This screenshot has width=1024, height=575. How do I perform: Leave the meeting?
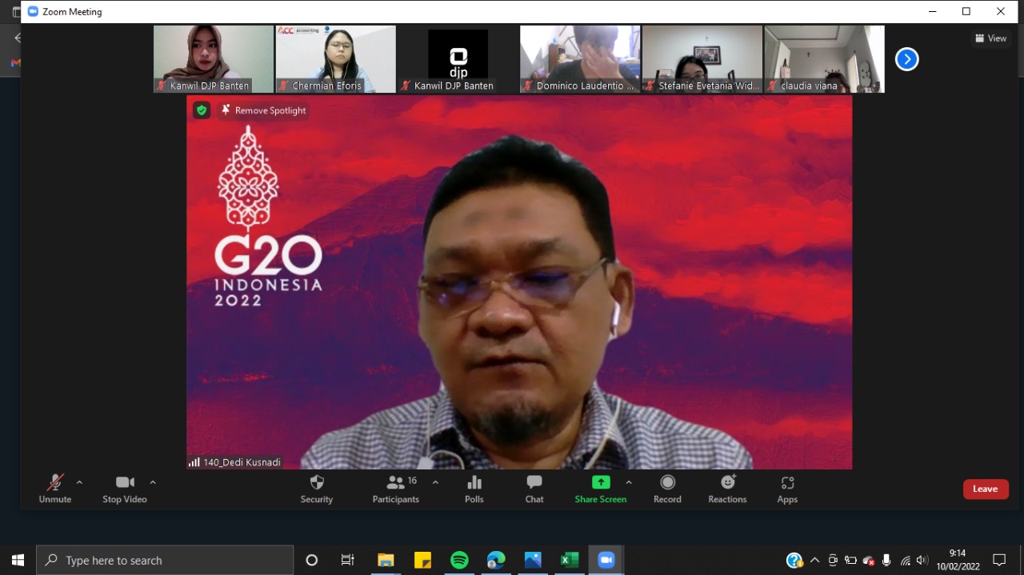coord(985,489)
